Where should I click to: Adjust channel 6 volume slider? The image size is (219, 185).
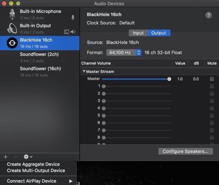pyautogui.click(x=136, y=123)
